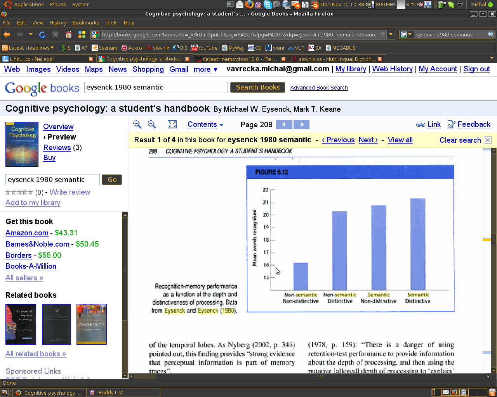
Task: Open Pidgin from the top panel
Action: (258, 5)
